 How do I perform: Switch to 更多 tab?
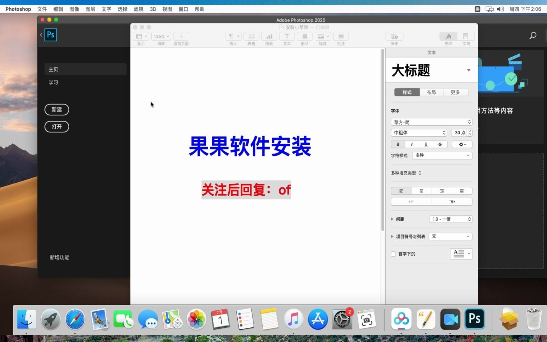pyautogui.click(x=456, y=92)
